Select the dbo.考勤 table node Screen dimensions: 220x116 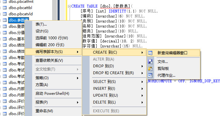coord(17,57)
